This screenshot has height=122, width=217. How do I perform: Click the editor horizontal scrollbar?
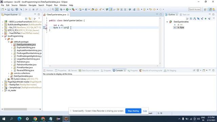(x=103, y=66)
